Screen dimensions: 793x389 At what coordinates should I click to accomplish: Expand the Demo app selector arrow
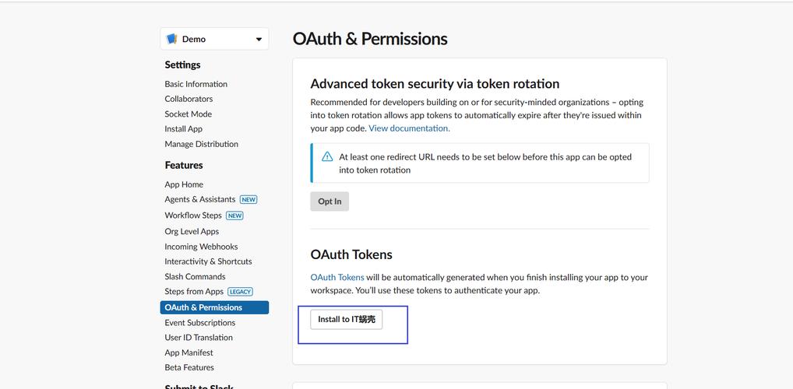point(259,40)
